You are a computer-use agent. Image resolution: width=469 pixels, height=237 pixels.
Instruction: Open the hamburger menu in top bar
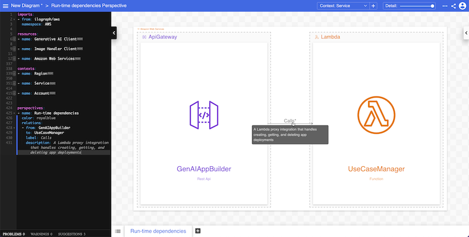(x=5, y=6)
